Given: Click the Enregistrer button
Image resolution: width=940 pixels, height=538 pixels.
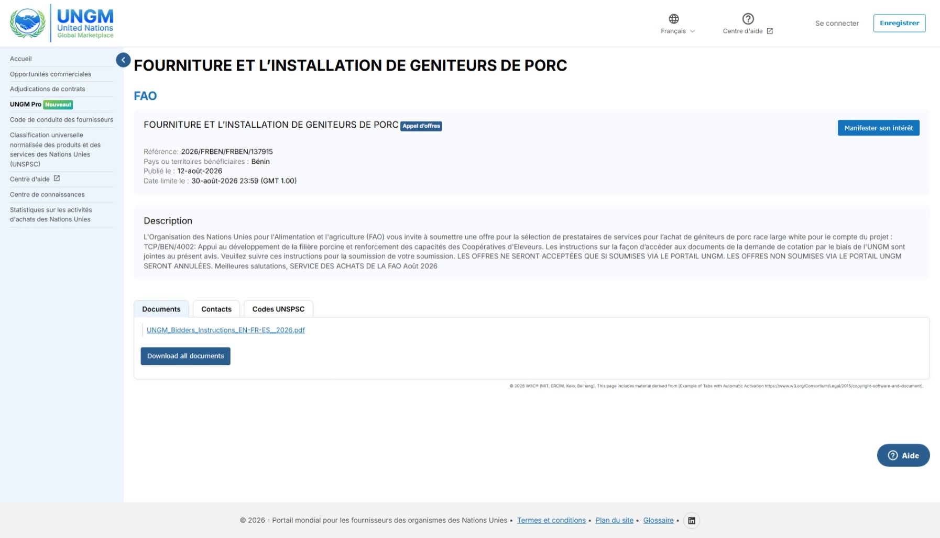Looking at the screenshot, I should pyautogui.click(x=899, y=23).
